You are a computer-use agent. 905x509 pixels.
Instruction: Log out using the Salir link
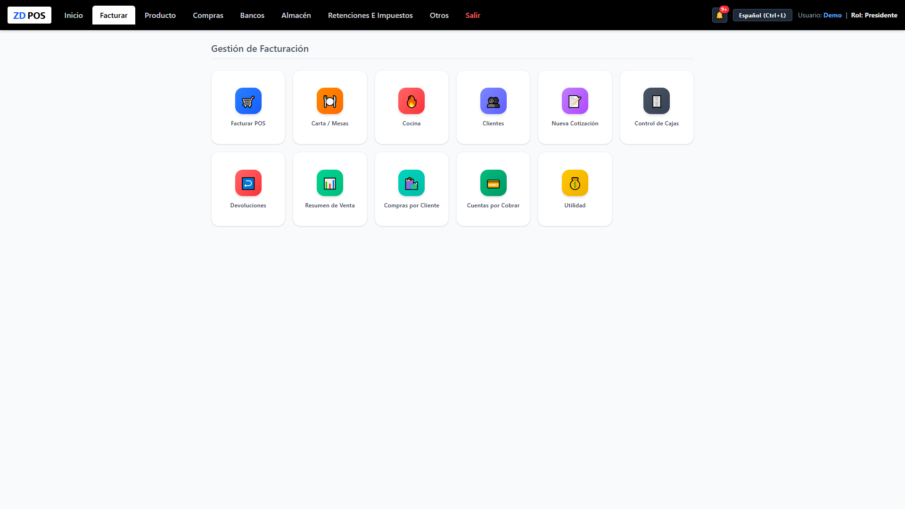coord(473,15)
